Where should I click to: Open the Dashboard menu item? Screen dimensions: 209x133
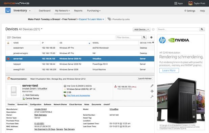45,11
